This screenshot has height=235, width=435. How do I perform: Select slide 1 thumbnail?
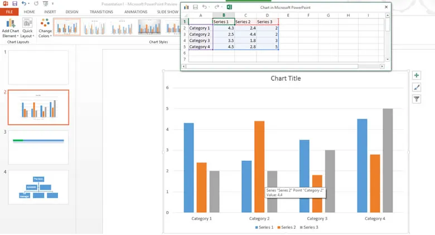click(x=38, y=67)
